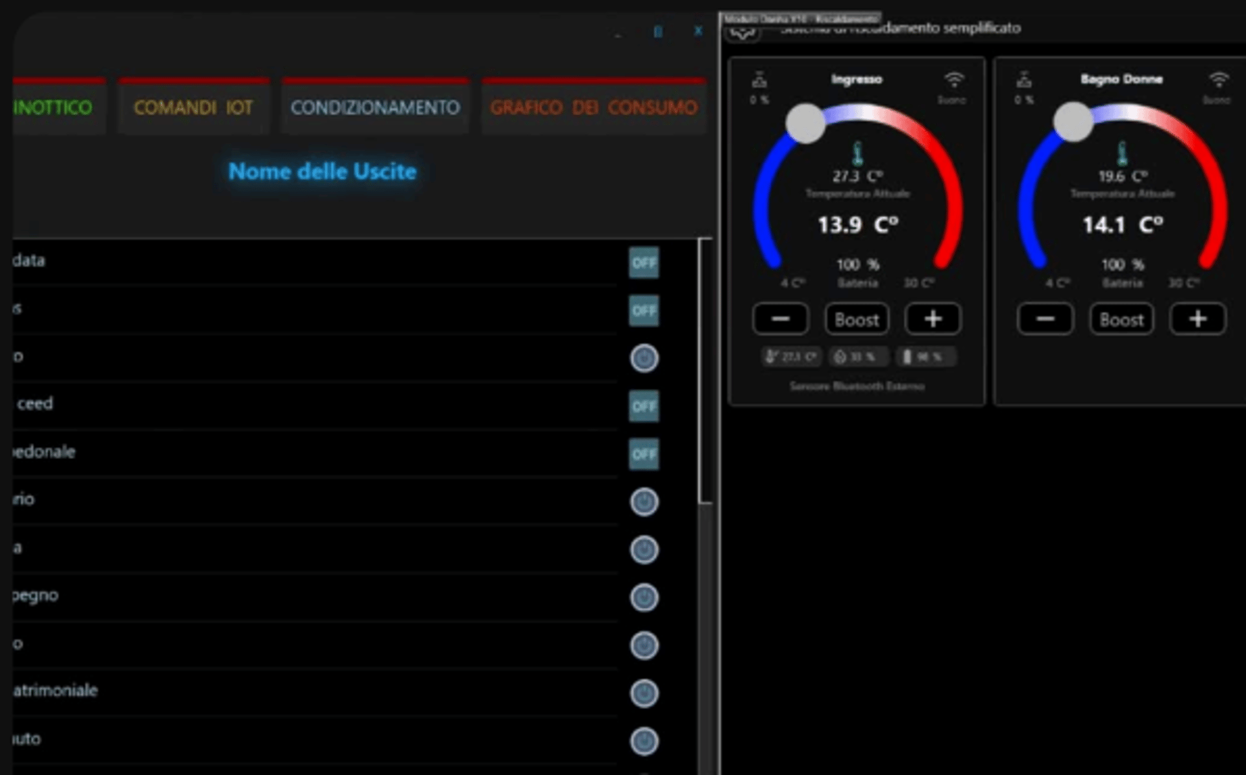The height and width of the screenshot is (775, 1246).
Task: Click the 'data' output name
Action: click(29, 260)
